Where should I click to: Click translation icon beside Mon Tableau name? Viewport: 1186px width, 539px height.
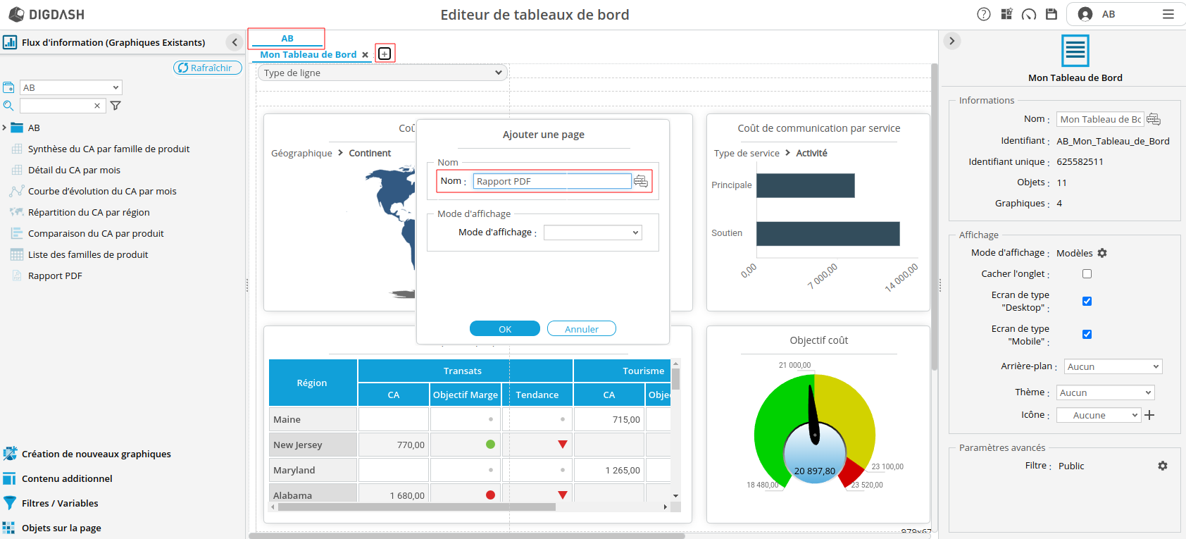1154,120
